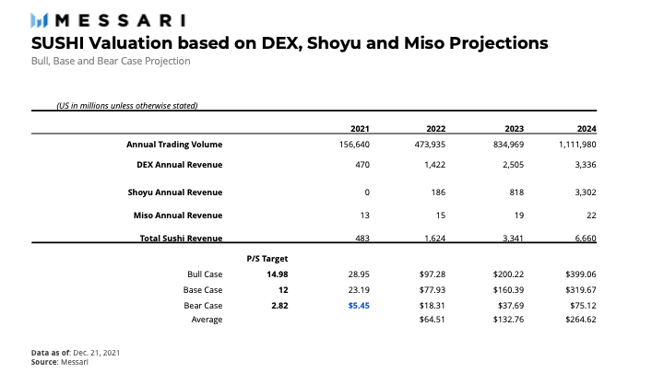Click the Average value $132.76
The width and height of the screenshot is (664, 373).
tap(508, 320)
